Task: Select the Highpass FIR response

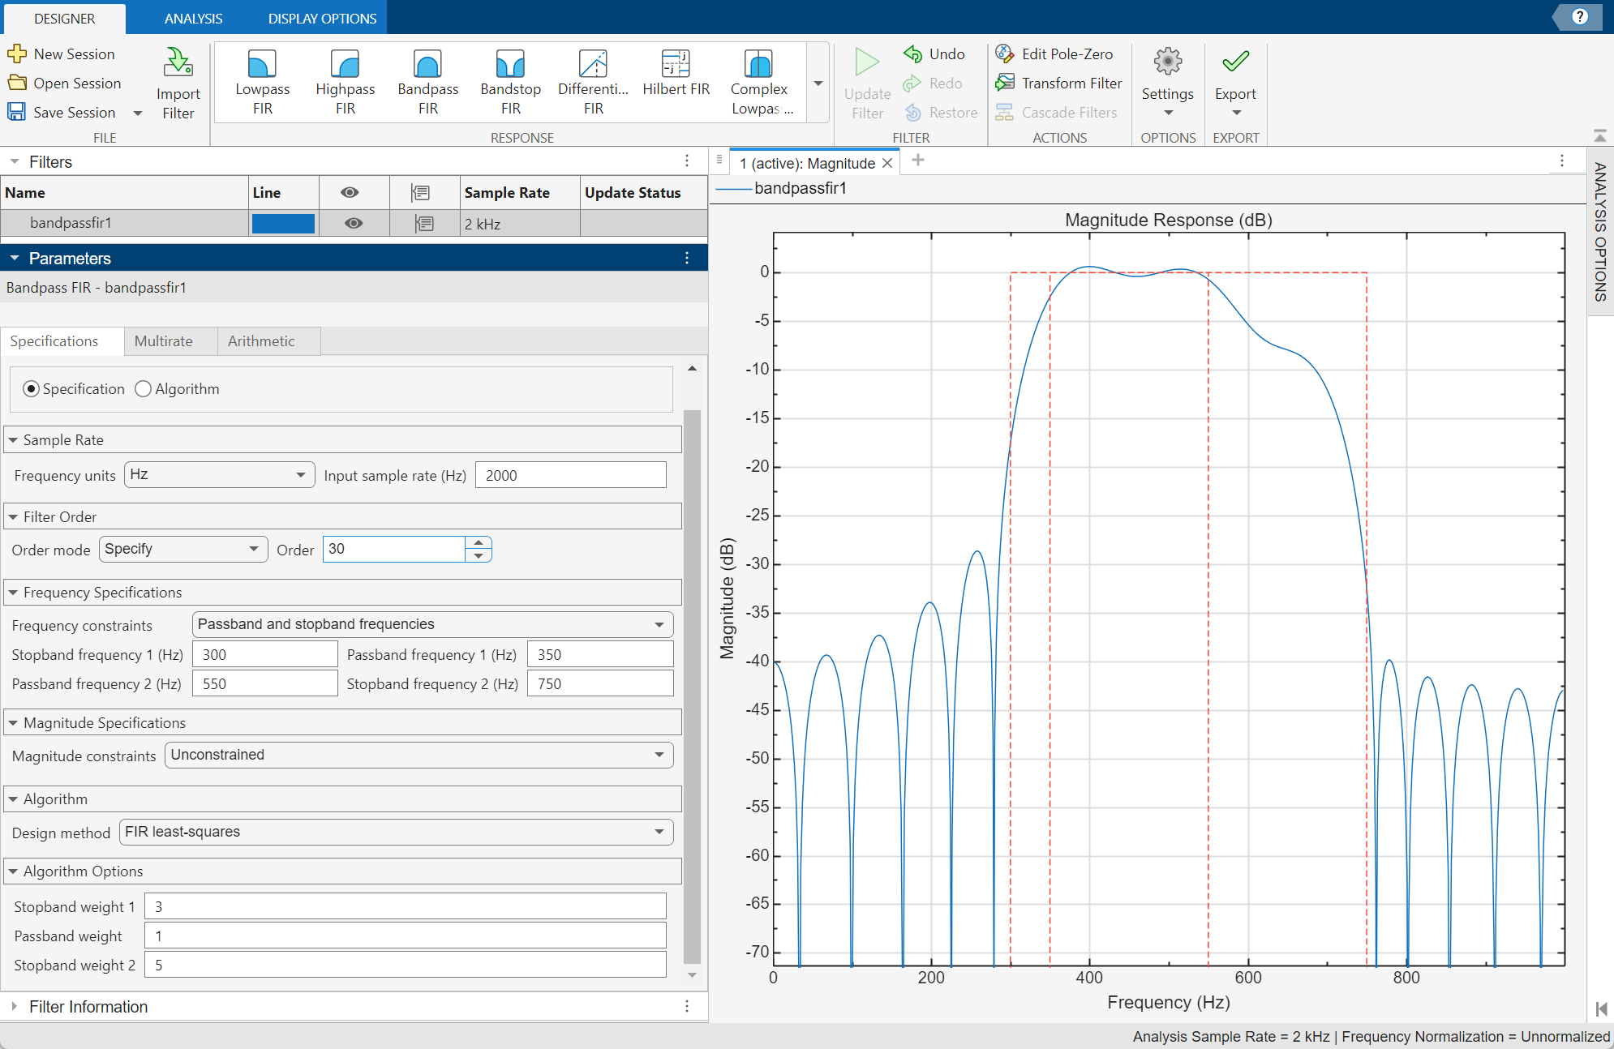Action: [x=345, y=79]
